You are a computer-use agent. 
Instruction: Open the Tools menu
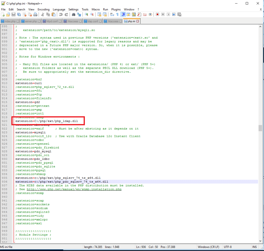85,10
